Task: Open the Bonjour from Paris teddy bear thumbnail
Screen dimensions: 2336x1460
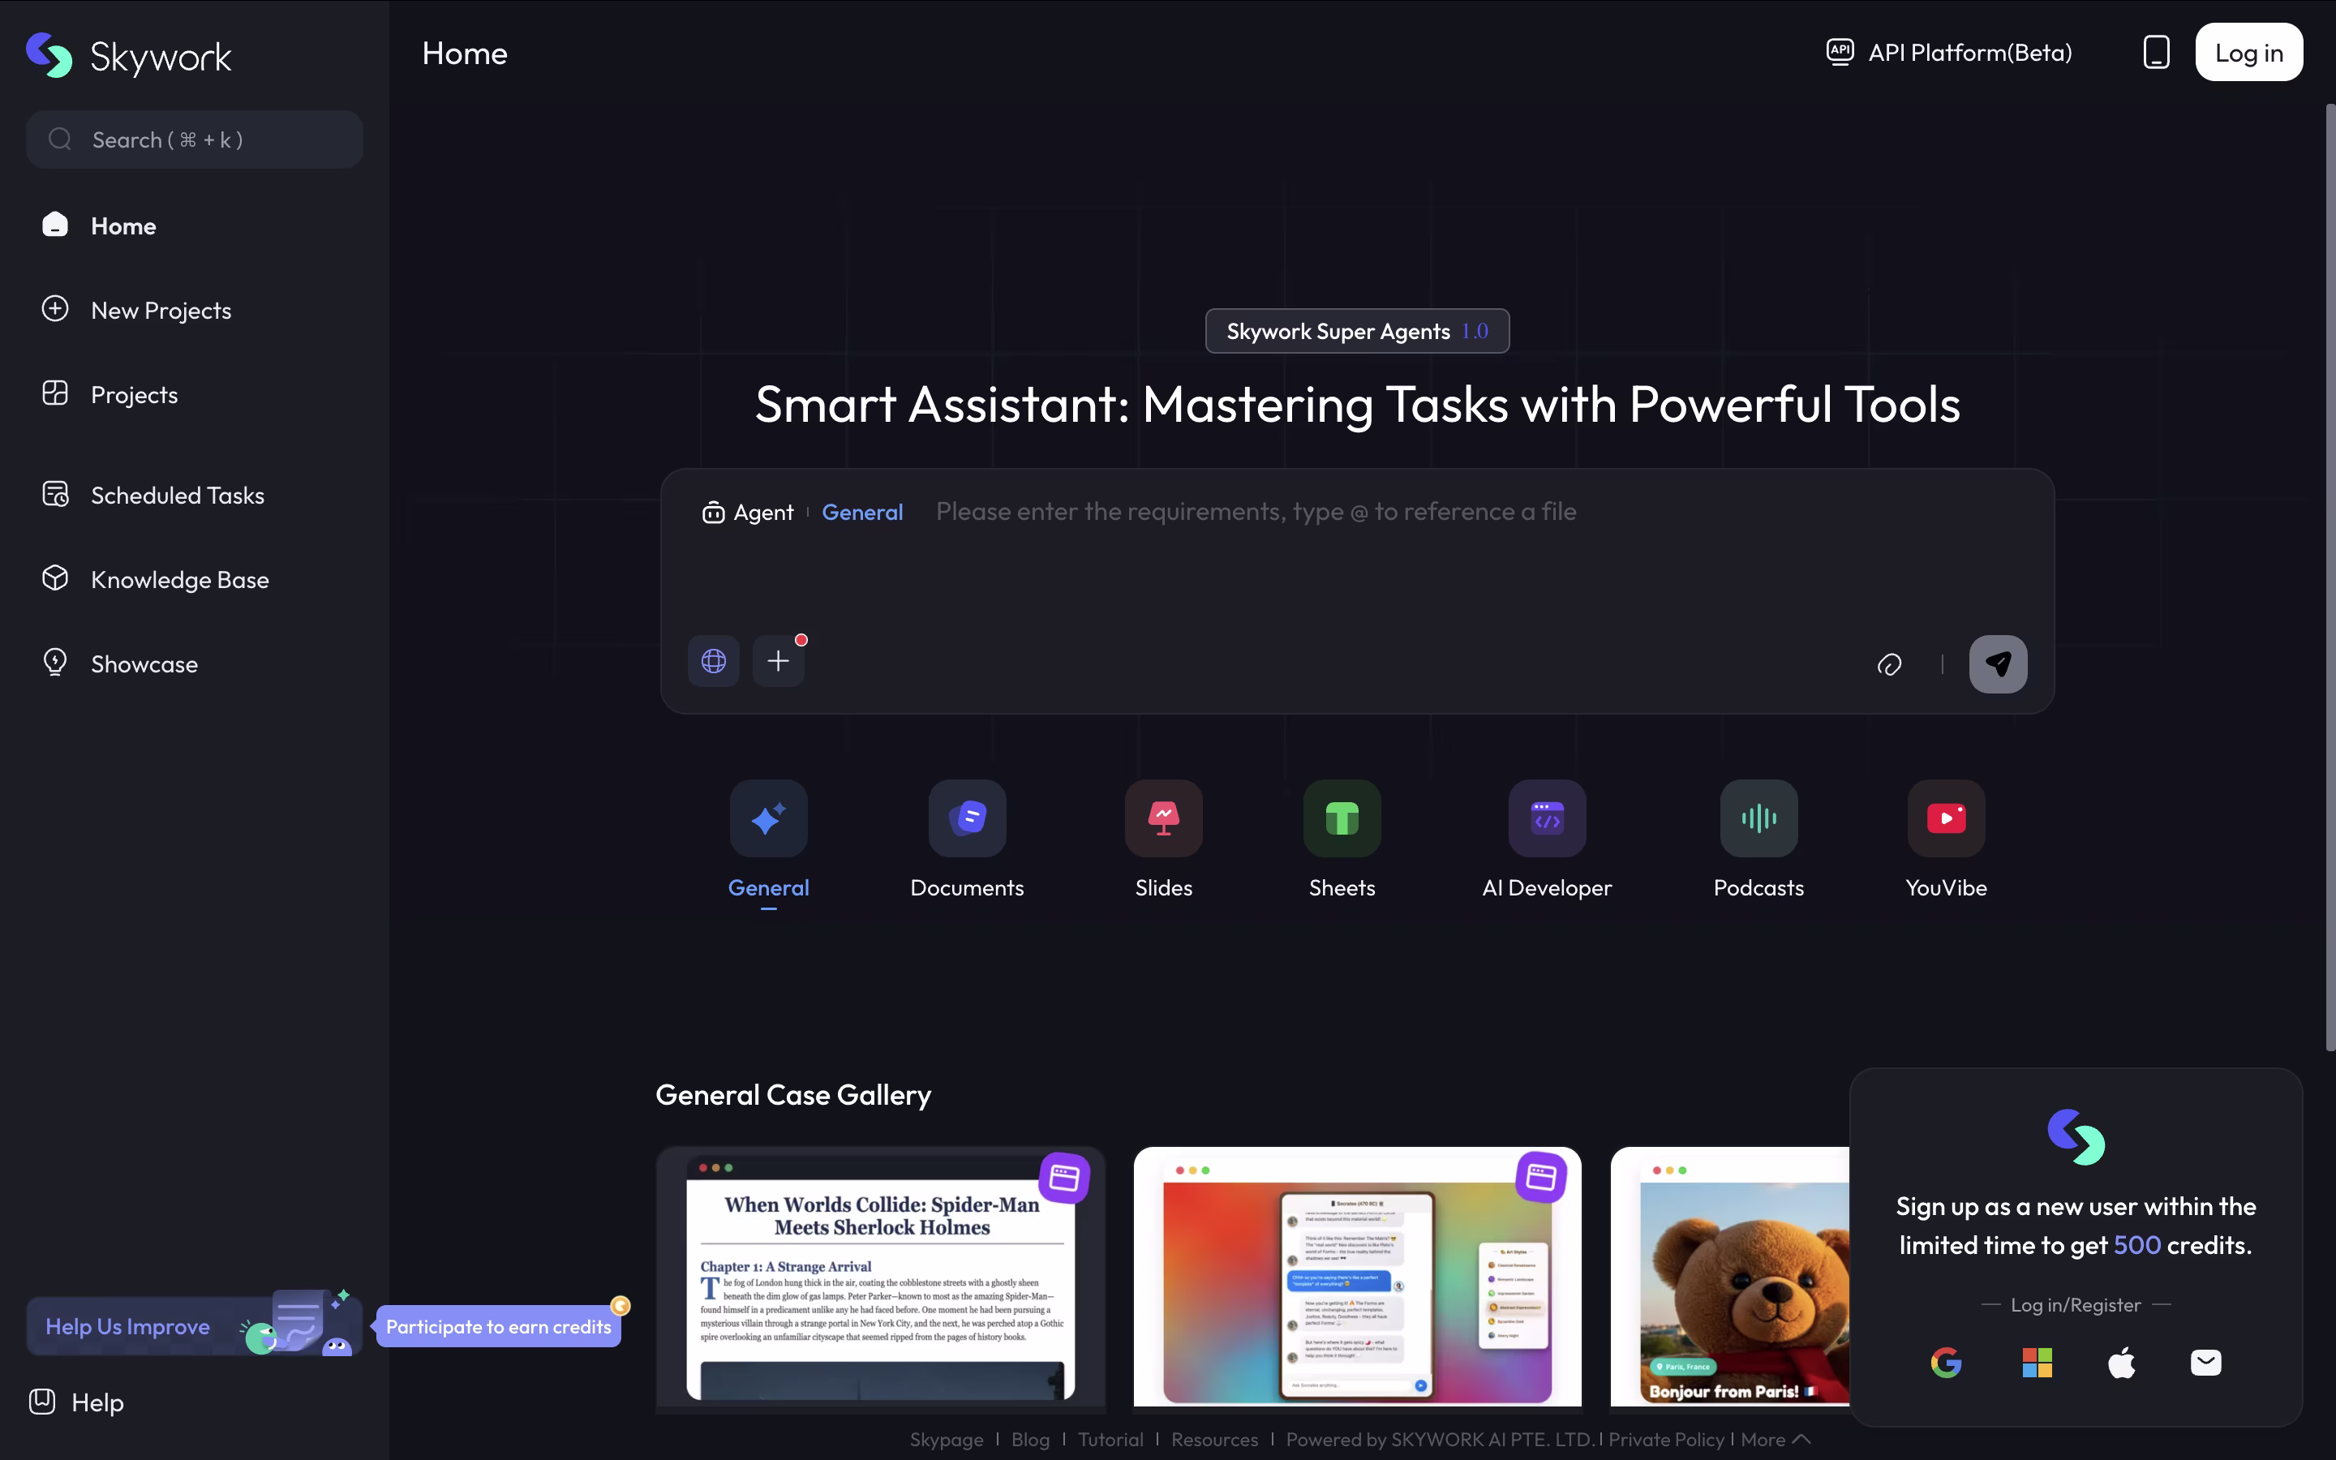Action: coord(1730,1279)
